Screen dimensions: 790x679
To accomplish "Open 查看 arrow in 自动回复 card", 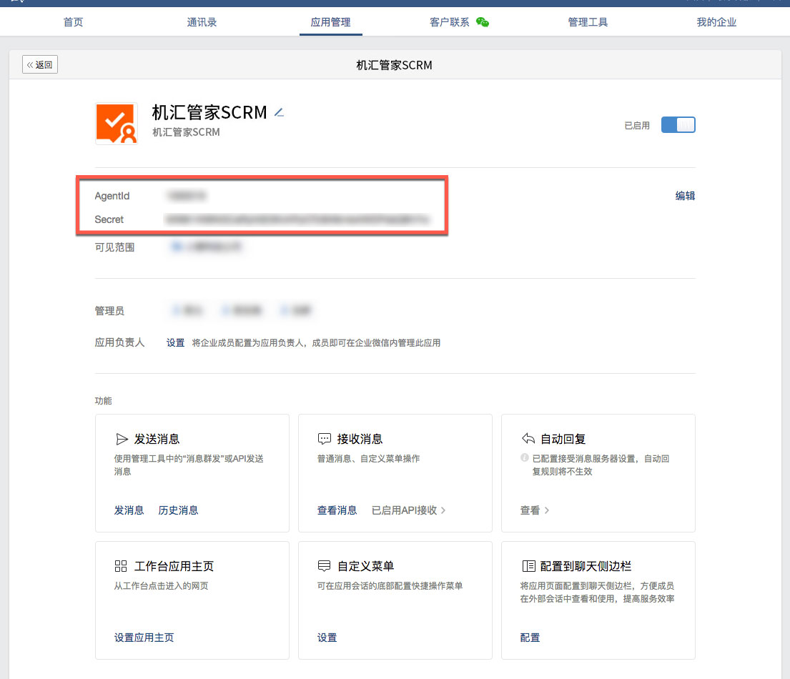I will click(535, 510).
